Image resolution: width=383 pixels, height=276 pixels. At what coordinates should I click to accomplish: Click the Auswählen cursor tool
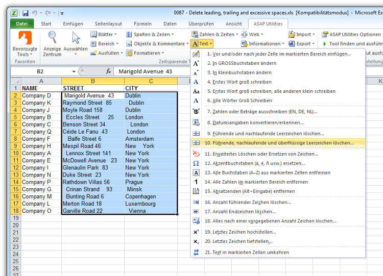point(76,38)
